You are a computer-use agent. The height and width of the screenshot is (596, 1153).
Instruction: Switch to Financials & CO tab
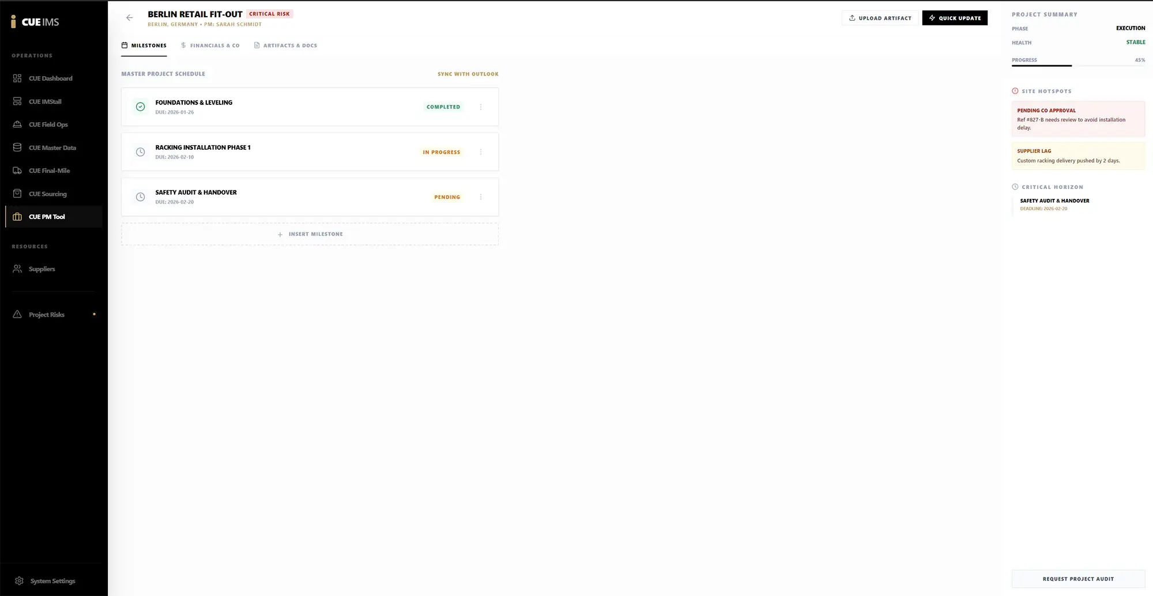[210, 46]
